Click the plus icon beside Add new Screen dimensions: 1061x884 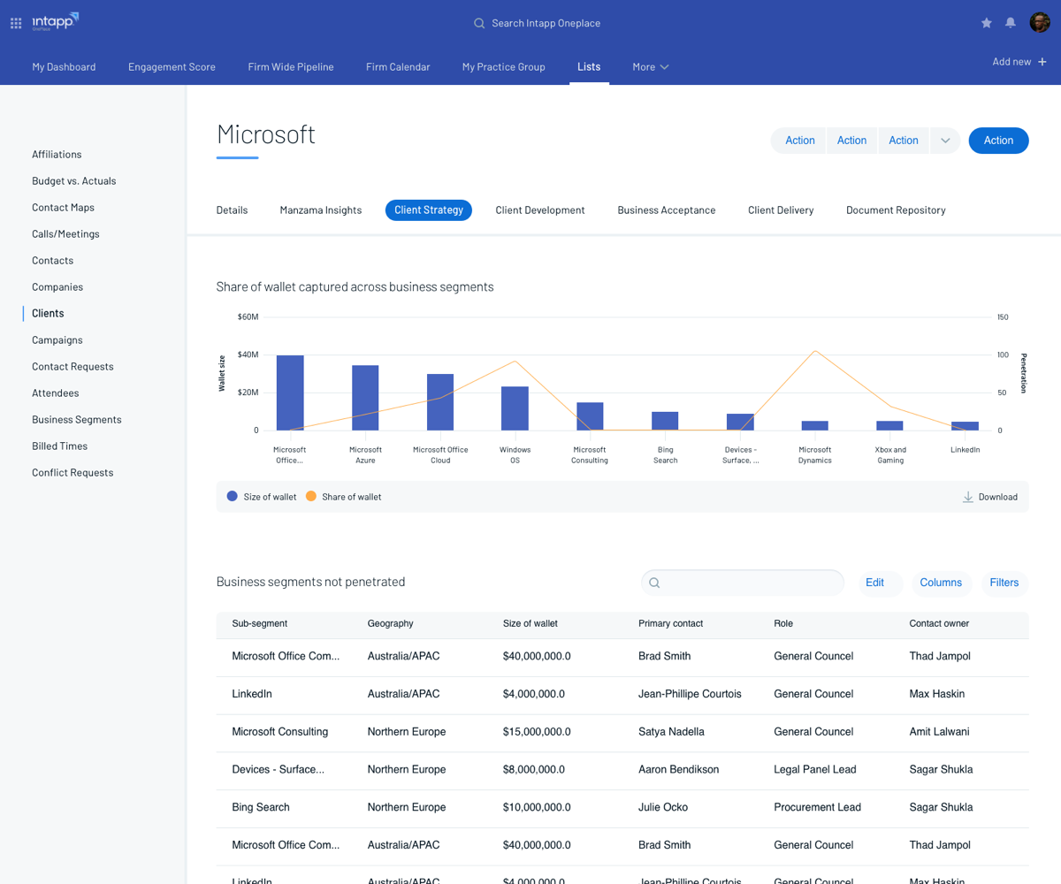coord(1042,62)
